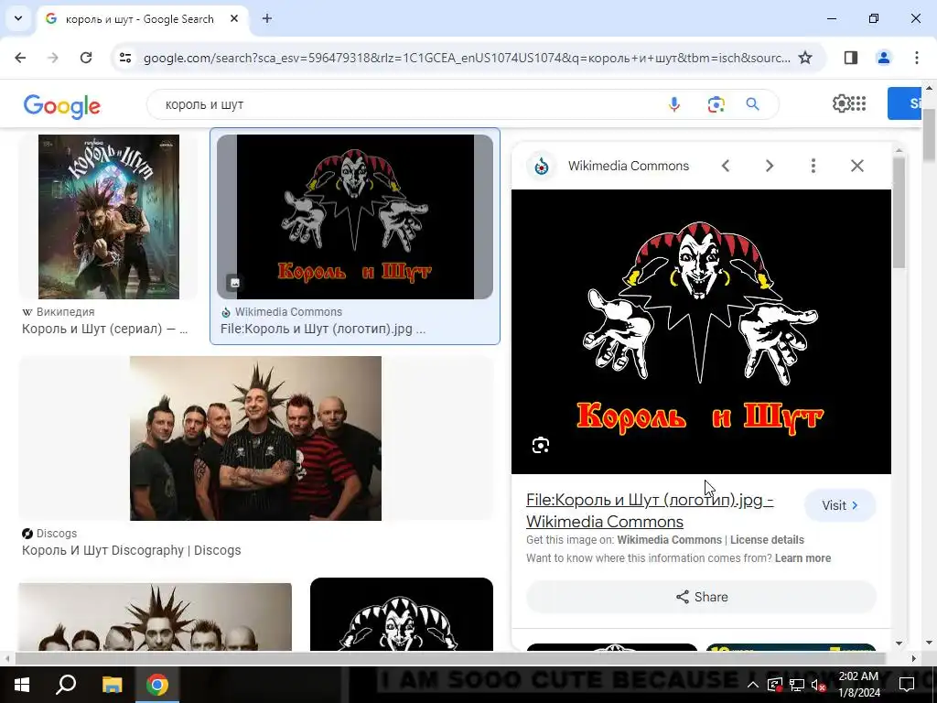Submit search with magnifier icon
937x703 pixels.
pos(753,104)
